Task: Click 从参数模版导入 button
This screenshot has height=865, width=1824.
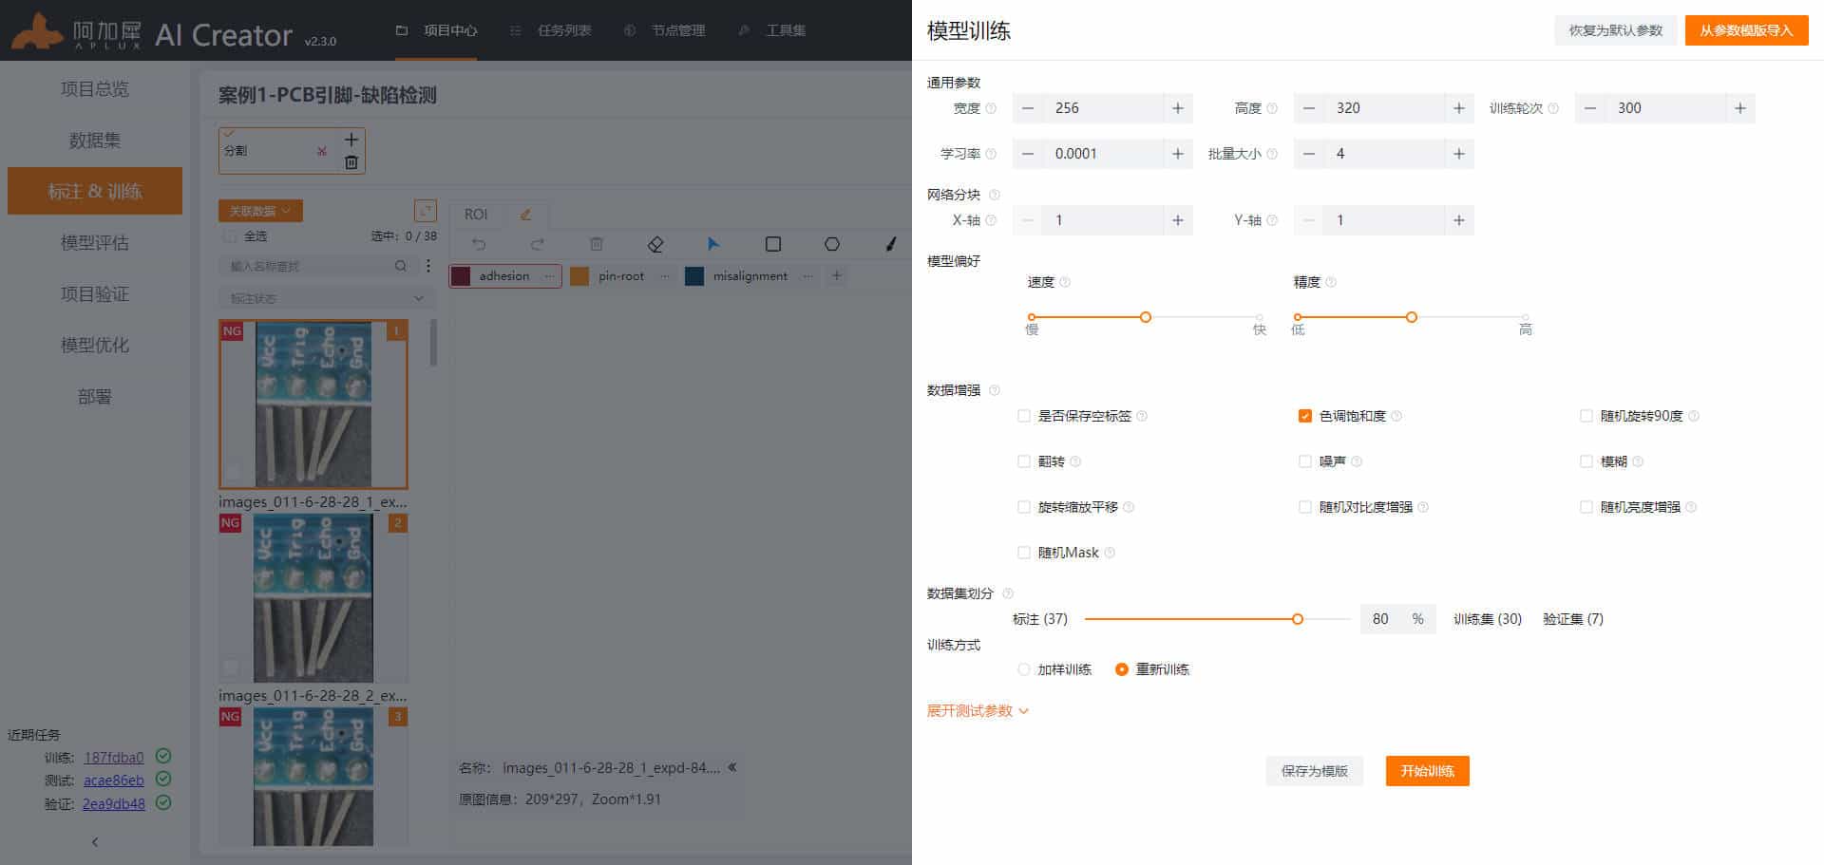Action: click(1746, 30)
